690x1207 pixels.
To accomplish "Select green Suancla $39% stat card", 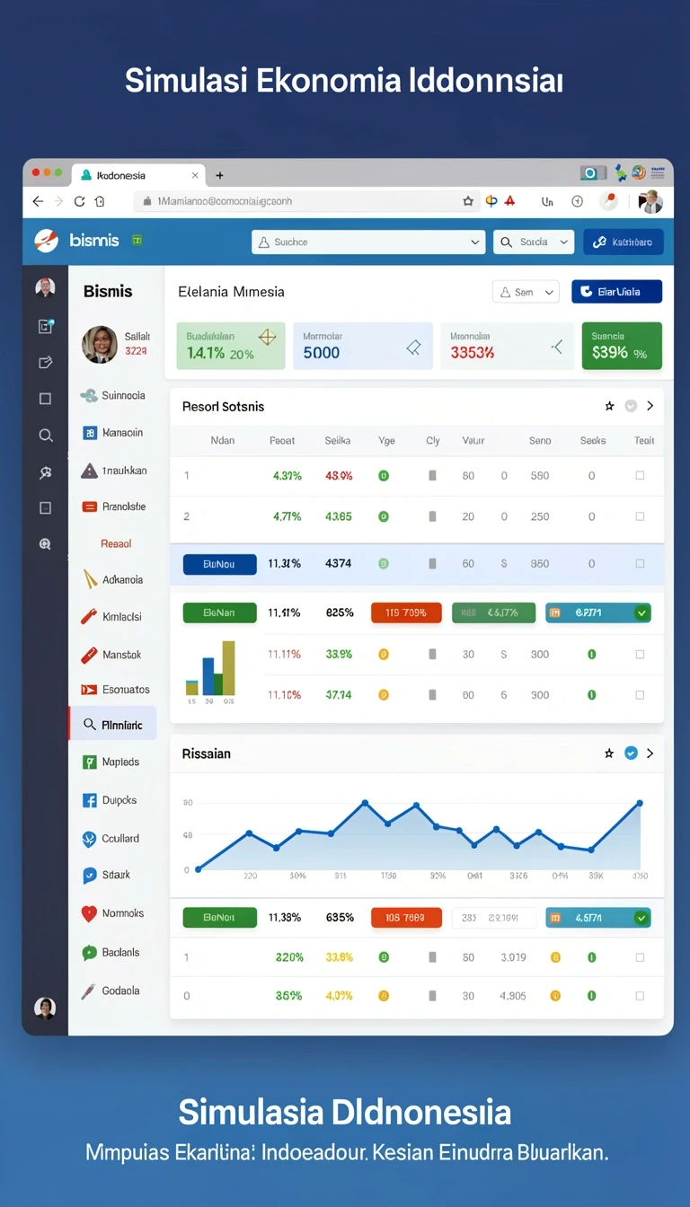I will tap(622, 346).
